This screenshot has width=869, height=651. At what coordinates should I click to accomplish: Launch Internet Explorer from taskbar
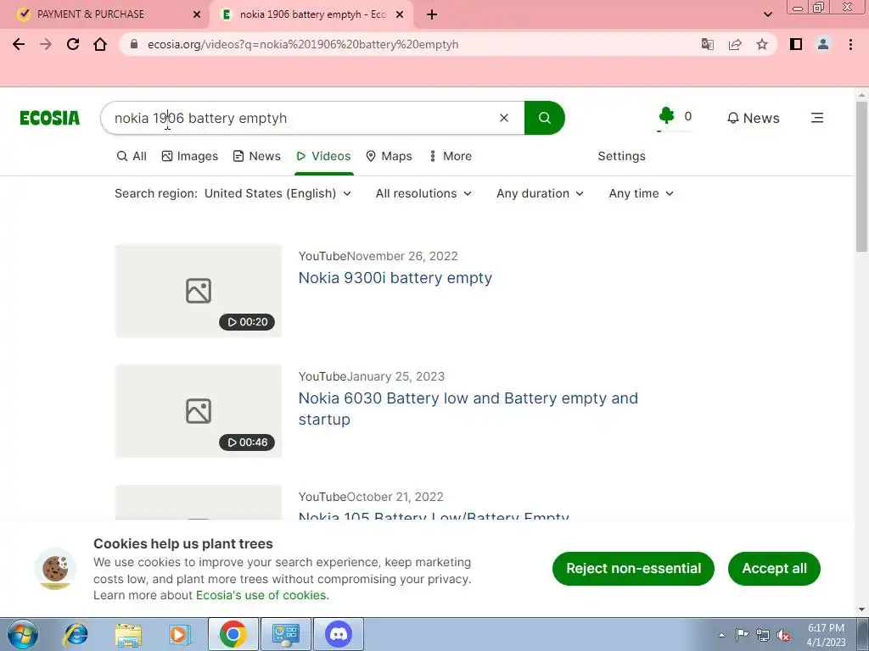tap(76, 634)
